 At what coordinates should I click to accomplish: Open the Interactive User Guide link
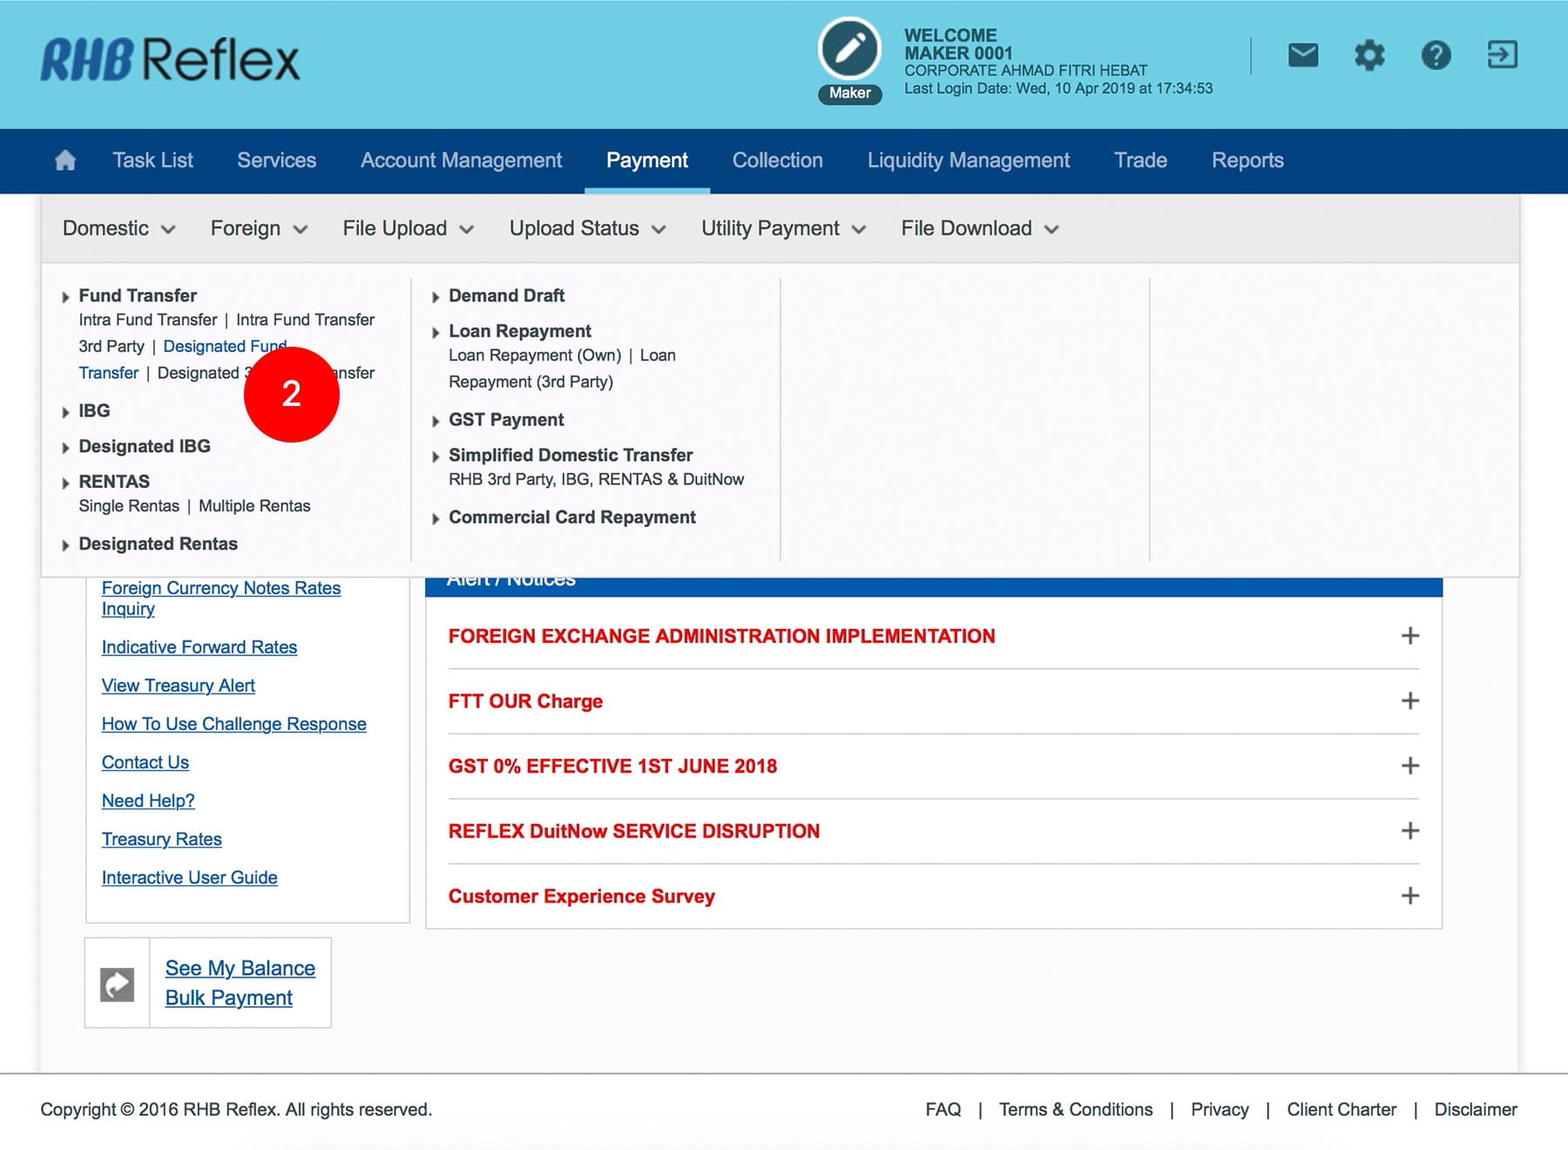point(189,877)
